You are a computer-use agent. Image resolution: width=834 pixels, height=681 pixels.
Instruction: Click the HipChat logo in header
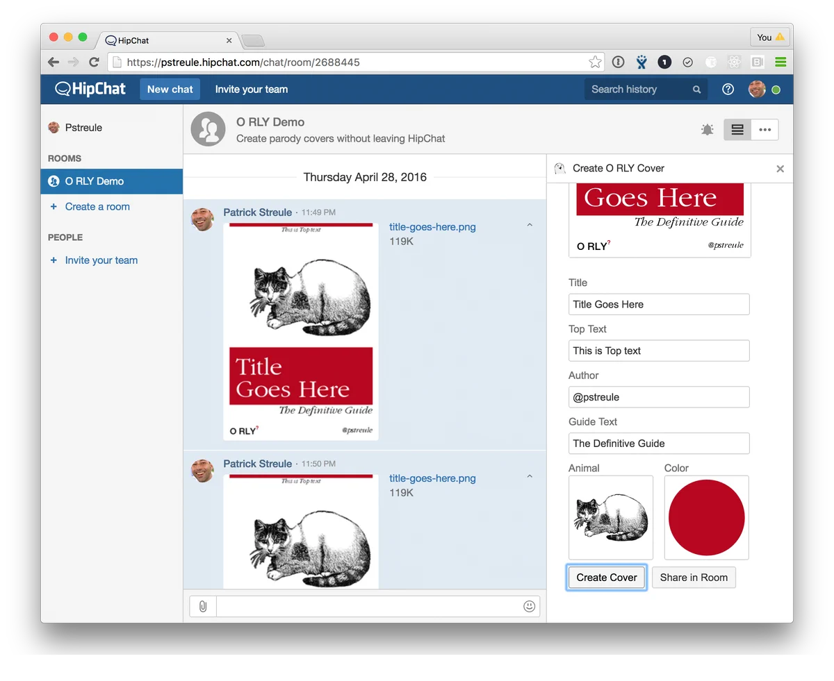(90, 89)
